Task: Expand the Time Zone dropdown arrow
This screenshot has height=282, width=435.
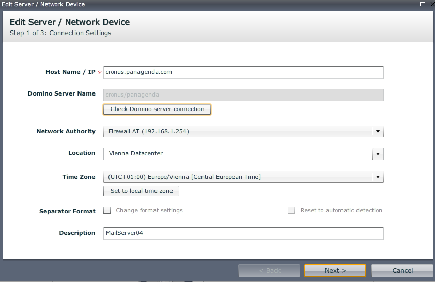Action: coord(378,177)
